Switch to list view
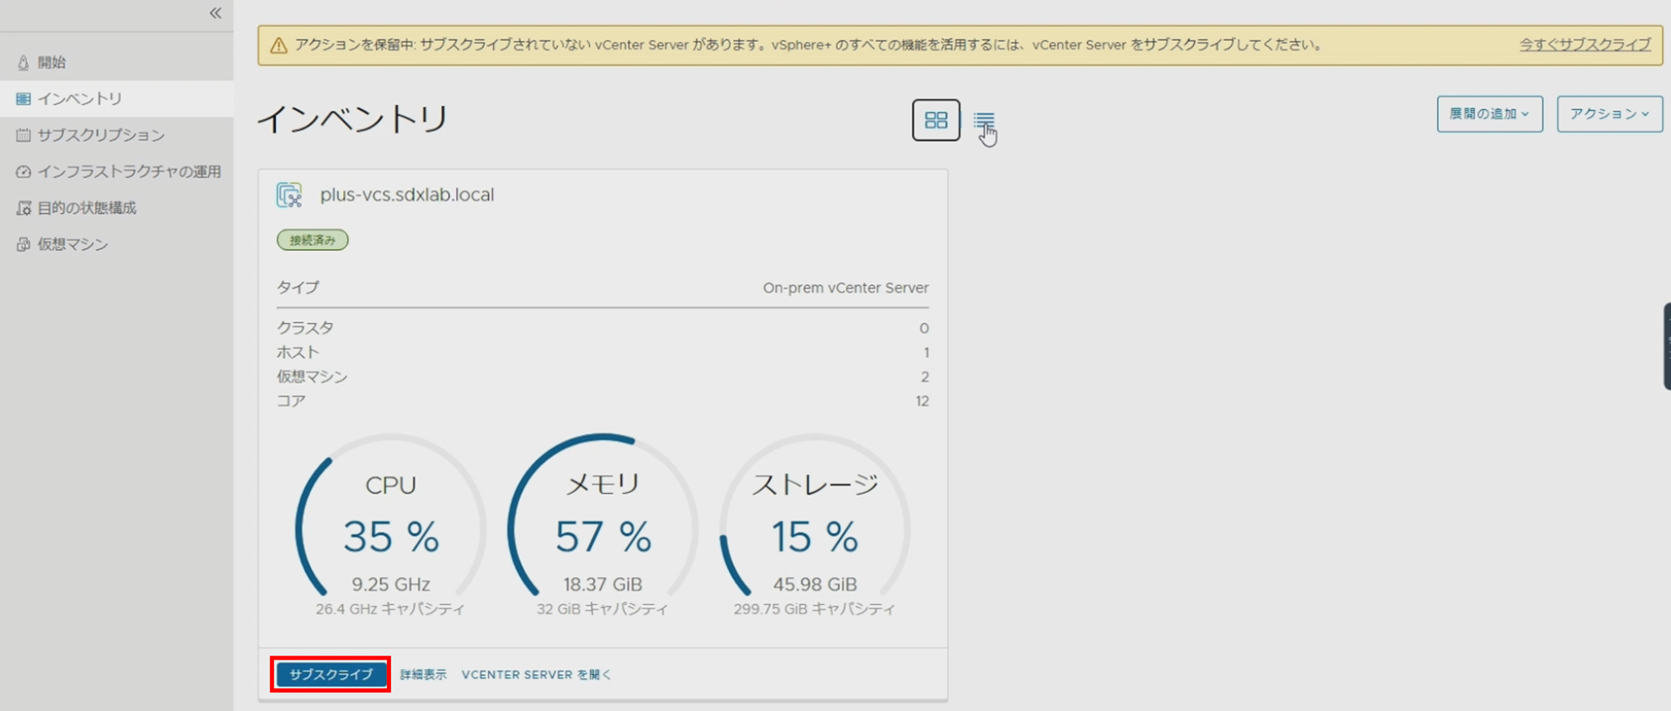This screenshot has height=711, width=1671. pyautogui.click(x=984, y=120)
